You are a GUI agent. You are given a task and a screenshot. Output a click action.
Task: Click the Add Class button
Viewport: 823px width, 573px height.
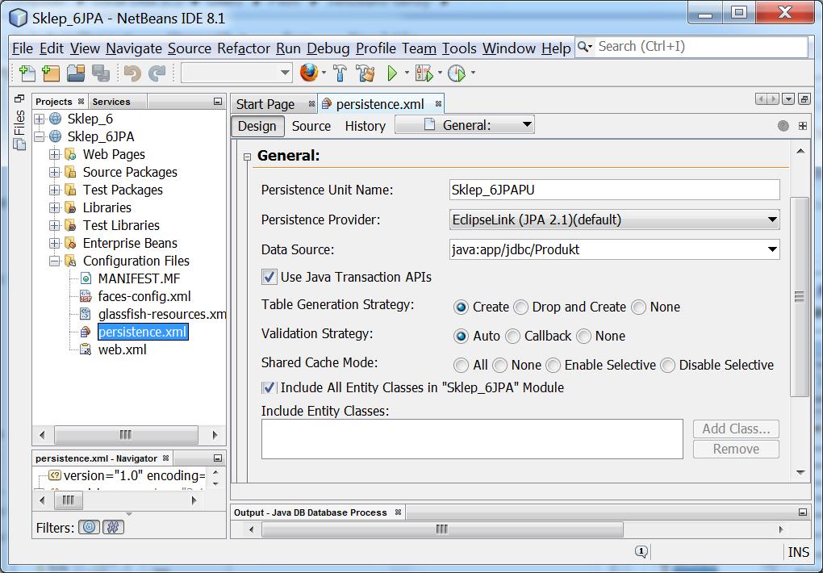(736, 429)
